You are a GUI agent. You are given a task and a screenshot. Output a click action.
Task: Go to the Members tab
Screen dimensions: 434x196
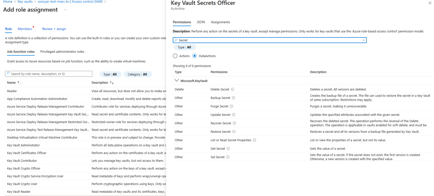25,29
